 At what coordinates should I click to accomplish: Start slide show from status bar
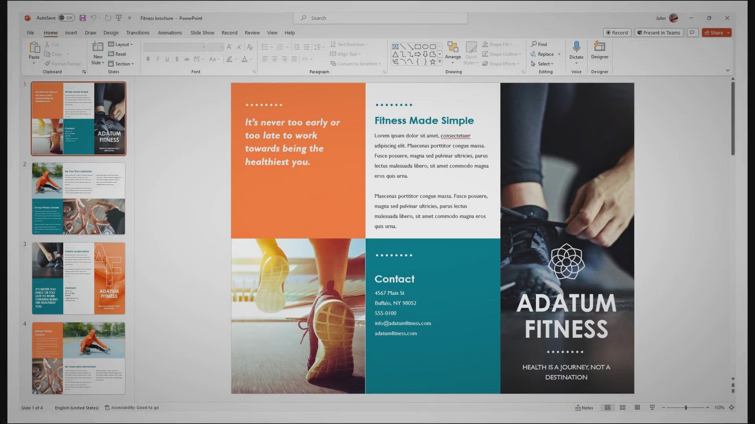pyautogui.click(x=652, y=408)
